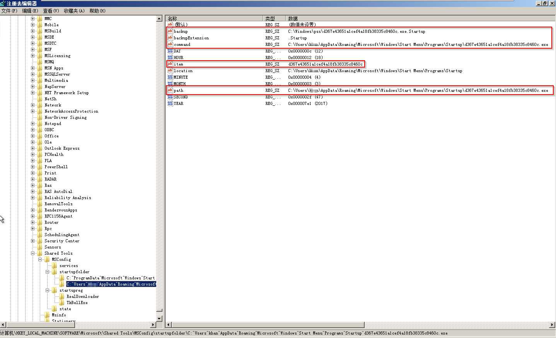Open the 帮助(H) menu
The width and height of the screenshot is (556, 338).
[97, 11]
